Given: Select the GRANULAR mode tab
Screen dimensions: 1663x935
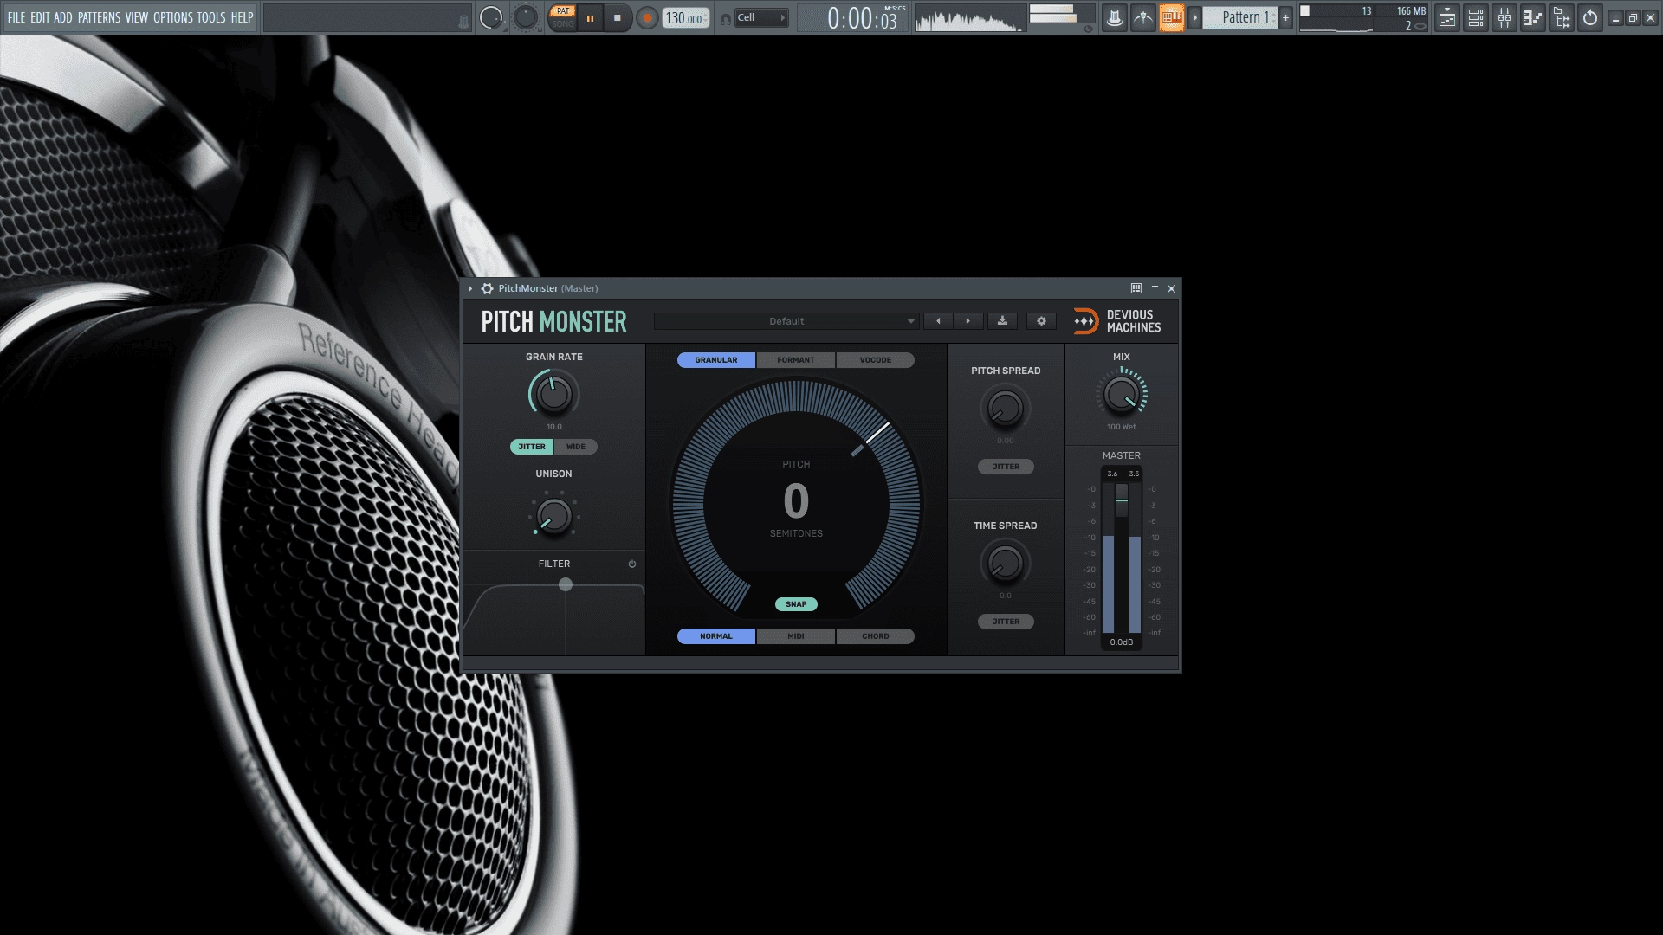Looking at the screenshot, I should [716, 360].
